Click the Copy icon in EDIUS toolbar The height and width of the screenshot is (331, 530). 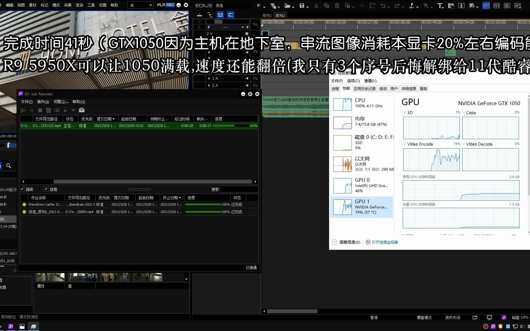(327, 6)
